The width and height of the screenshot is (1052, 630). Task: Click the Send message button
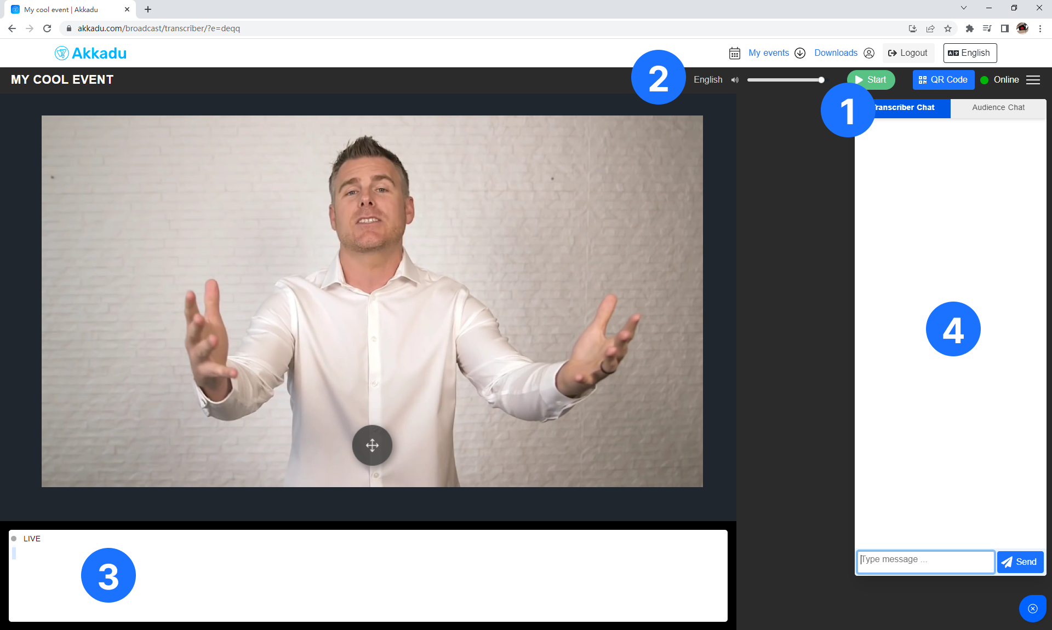coord(1020,562)
